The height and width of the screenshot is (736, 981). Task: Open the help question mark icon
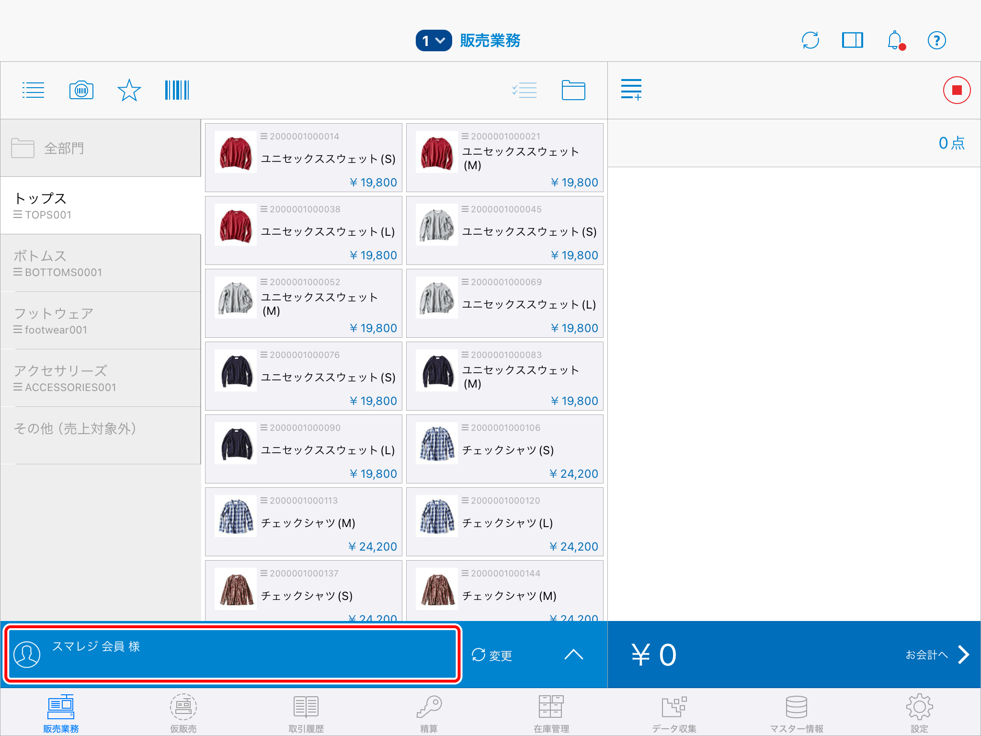[x=936, y=40]
